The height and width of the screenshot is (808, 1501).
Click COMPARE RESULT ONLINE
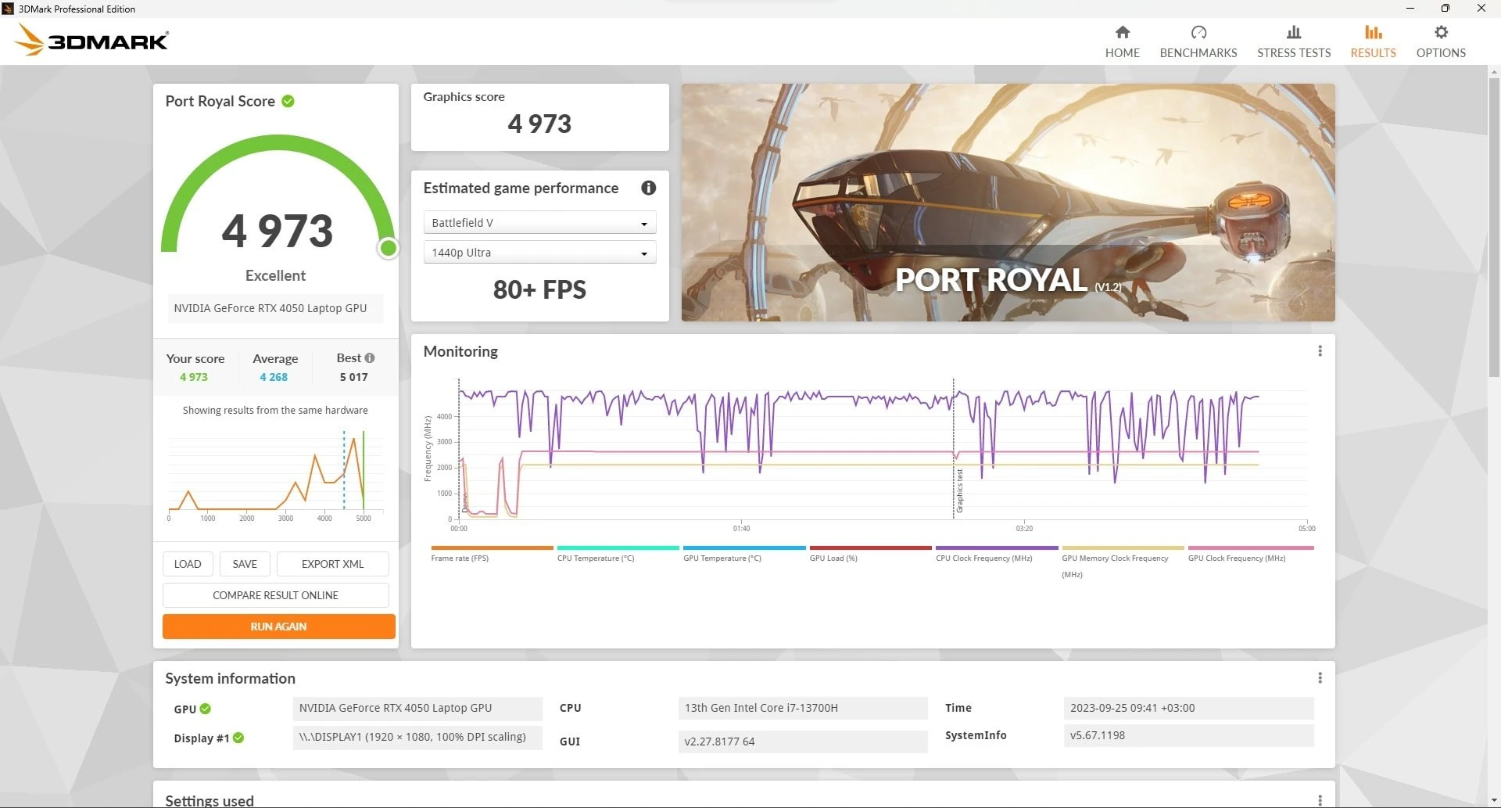click(x=275, y=595)
